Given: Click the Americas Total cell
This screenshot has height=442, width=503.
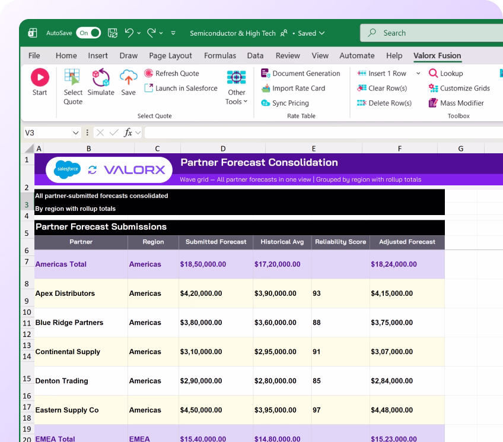Looking at the screenshot, I should [x=81, y=264].
